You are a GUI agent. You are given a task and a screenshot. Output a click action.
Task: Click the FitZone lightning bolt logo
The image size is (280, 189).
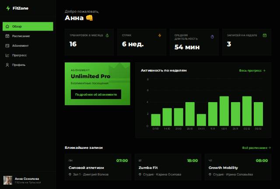[x=8, y=8]
